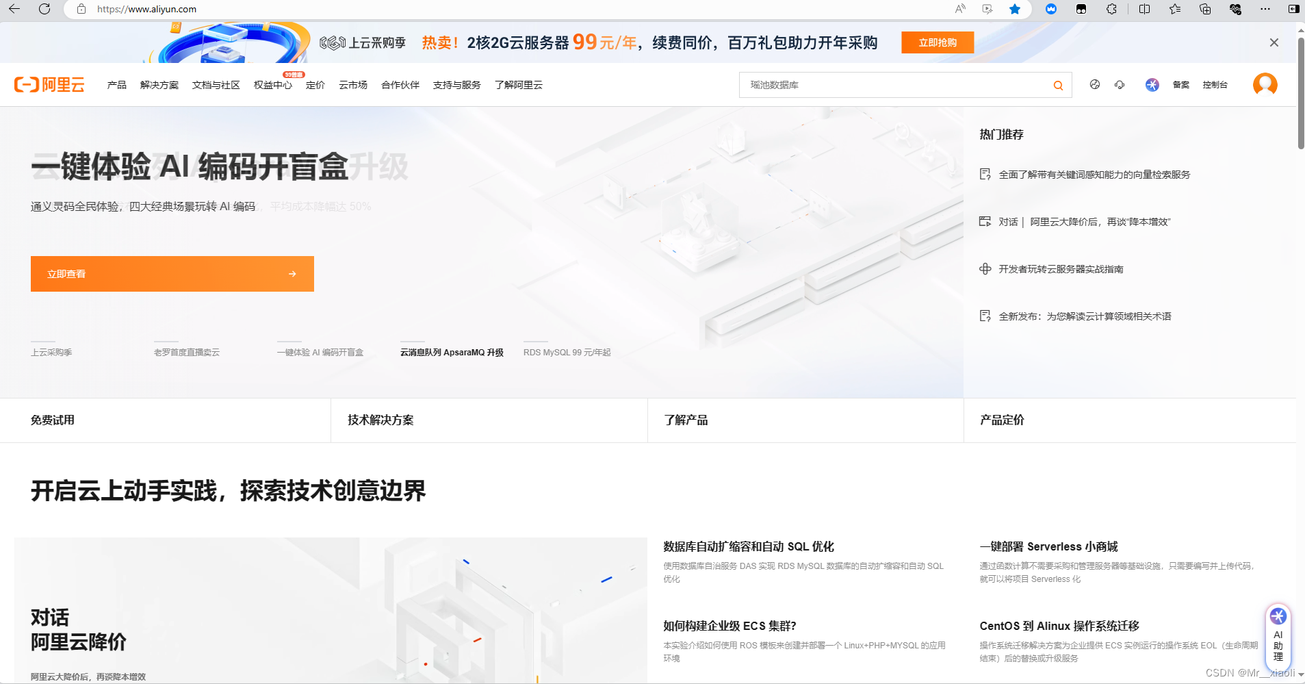
Task: Click the video icon beside 对话 article
Action: tap(985, 221)
